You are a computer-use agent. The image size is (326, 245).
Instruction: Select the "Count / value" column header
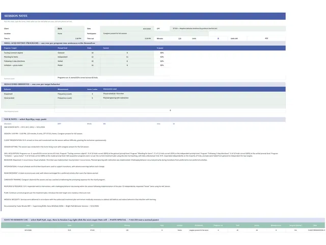92,89
